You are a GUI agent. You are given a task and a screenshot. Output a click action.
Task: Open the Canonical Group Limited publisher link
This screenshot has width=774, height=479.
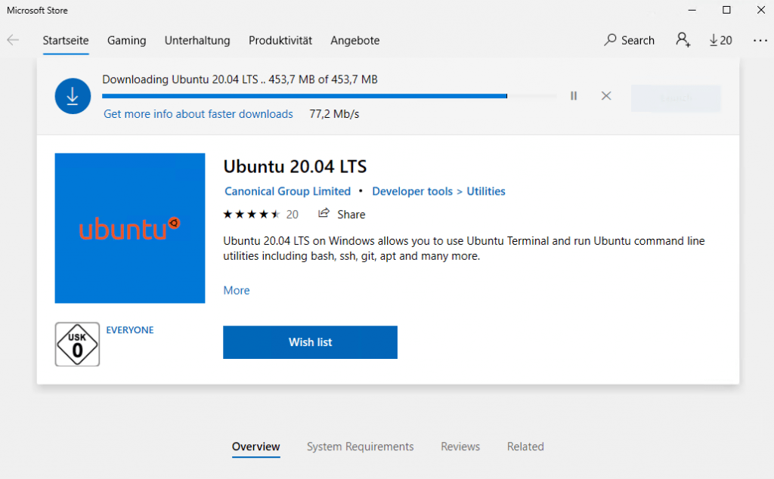tap(288, 191)
